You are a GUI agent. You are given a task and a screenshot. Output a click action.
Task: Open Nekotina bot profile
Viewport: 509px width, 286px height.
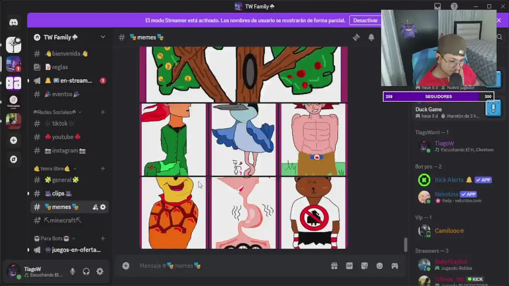458,197
